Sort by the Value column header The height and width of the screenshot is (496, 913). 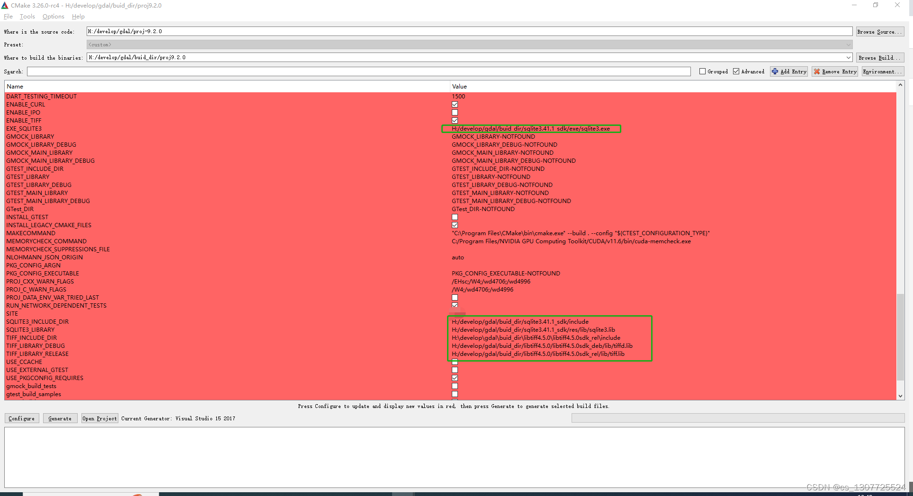click(673, 87)
